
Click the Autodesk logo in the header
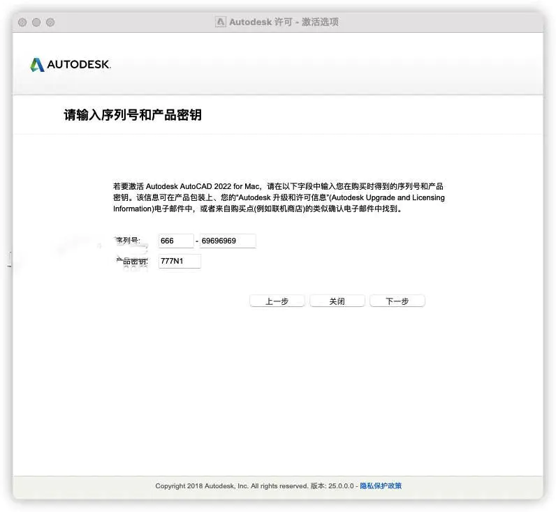(x=71, y=64)
